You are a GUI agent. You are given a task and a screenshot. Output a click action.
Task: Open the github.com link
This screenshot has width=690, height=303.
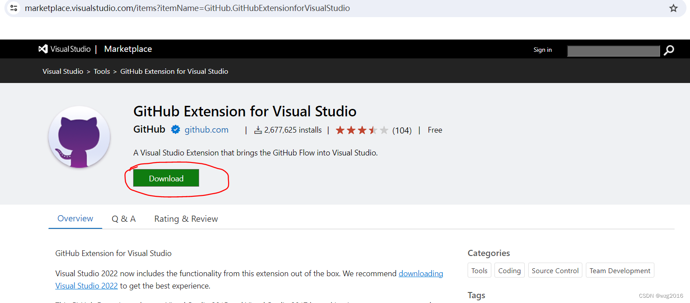coord(207,130)
